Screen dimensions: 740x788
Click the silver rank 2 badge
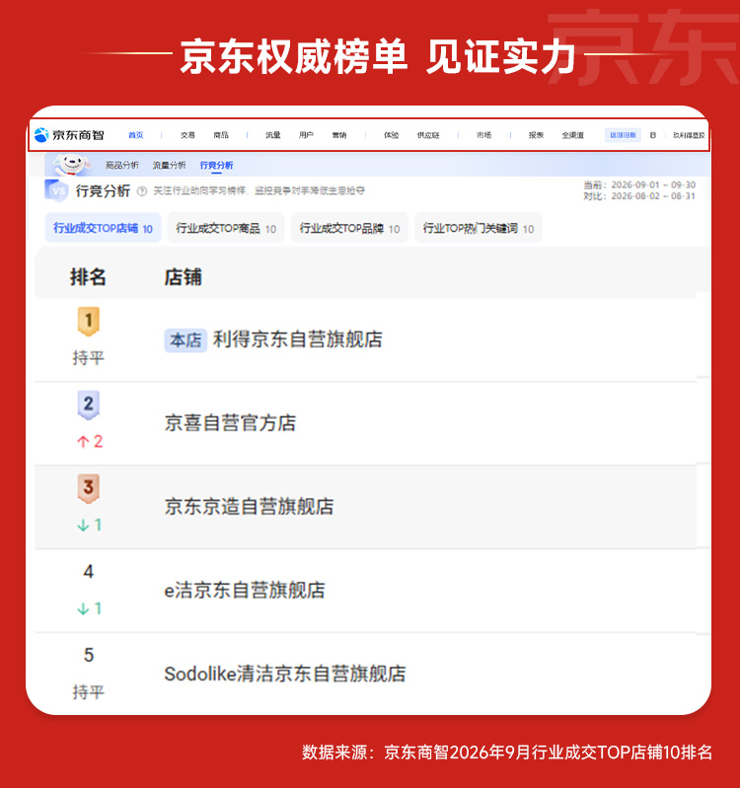[89, 404]
